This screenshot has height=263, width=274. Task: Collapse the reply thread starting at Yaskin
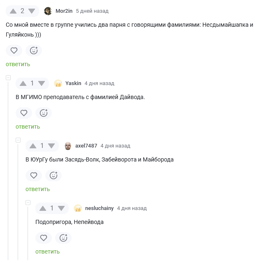point(8,78)
